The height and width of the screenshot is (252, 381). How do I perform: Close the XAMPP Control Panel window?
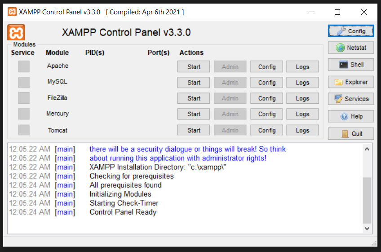click(x=364, y=12)
